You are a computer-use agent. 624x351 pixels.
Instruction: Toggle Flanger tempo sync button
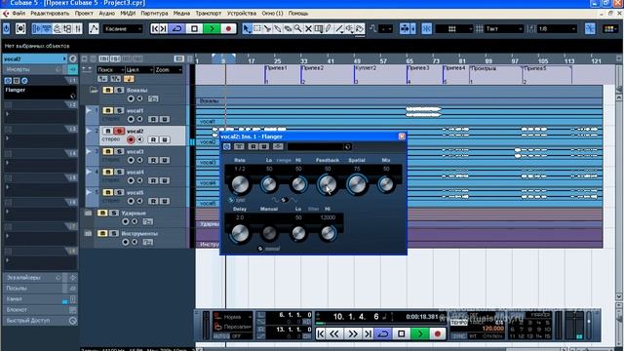coord(231,200)
